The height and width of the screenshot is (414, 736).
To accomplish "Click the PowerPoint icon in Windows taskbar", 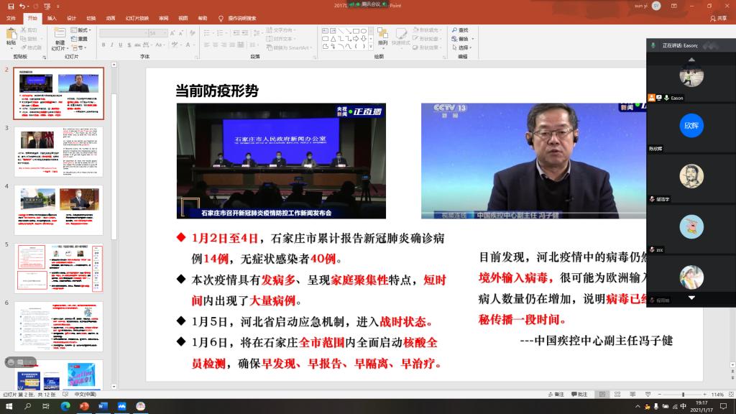I will 84,407.
